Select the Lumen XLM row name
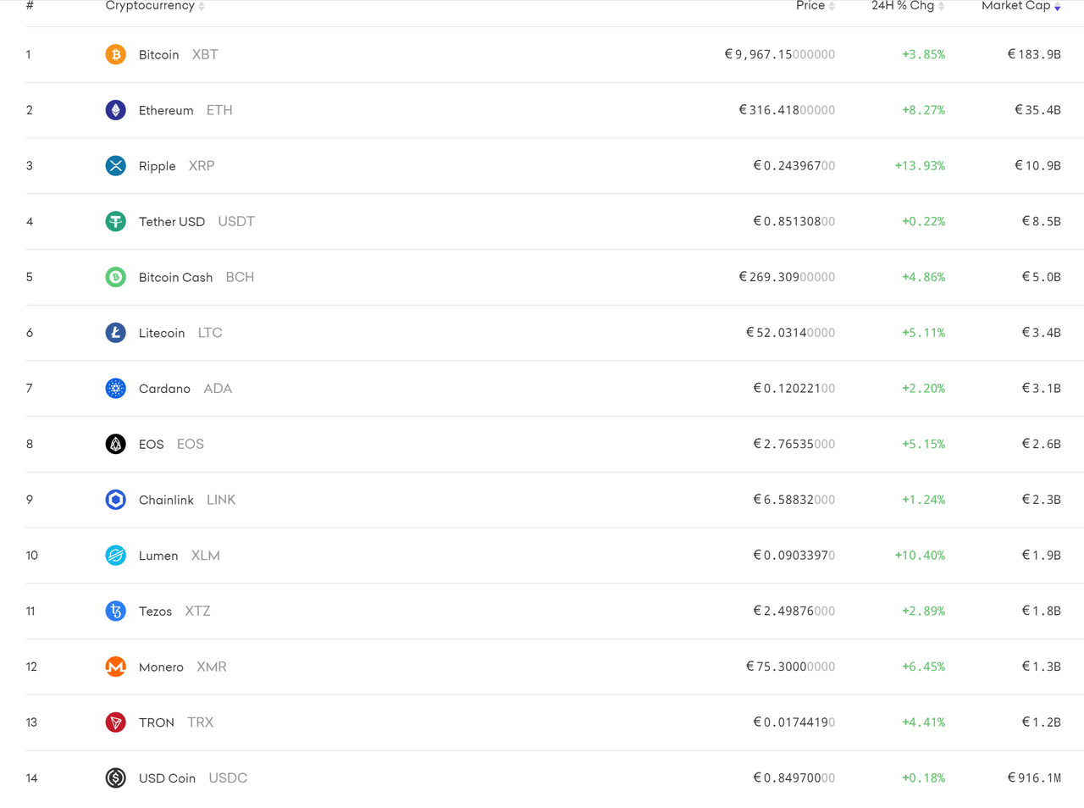Image resolution: width=1084 pixels, height=808 pixels. (x=158, y=556)
